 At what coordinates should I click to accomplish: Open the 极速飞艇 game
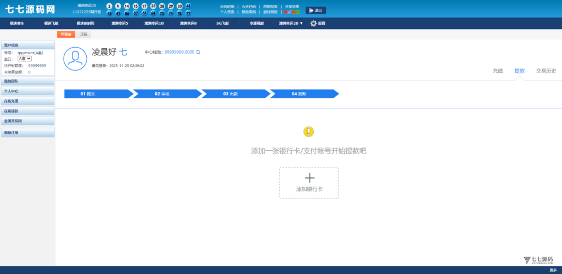click(51, 23)
